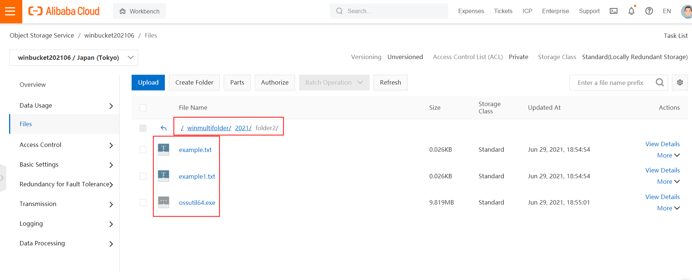This screenshot has height=280, width=692.
Task: Open Tickets in the top bar
Action: coord(503,11)
